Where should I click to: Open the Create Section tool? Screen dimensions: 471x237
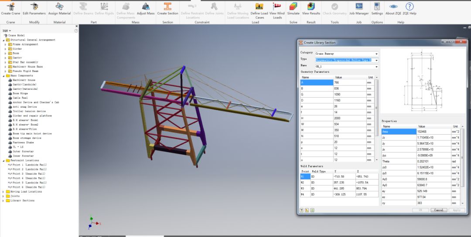pyautogui.click(x=167, y=7)
